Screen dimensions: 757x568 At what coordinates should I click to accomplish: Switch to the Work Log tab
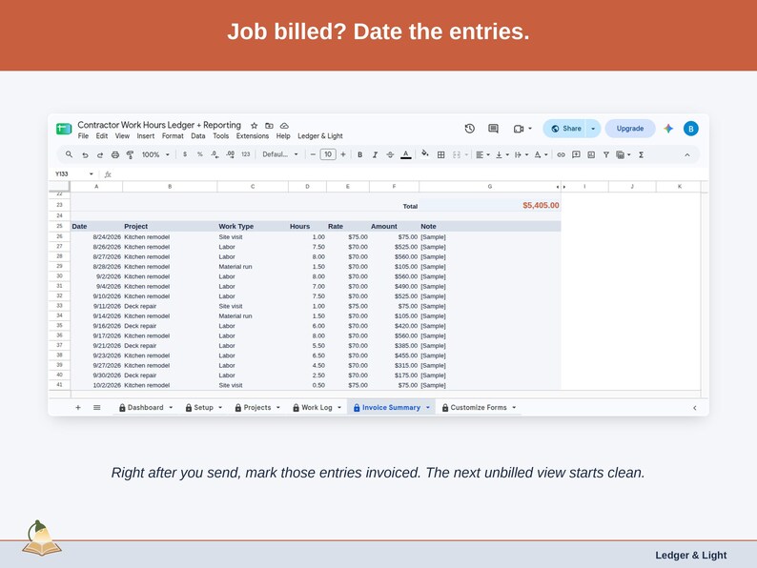point(317,407)
